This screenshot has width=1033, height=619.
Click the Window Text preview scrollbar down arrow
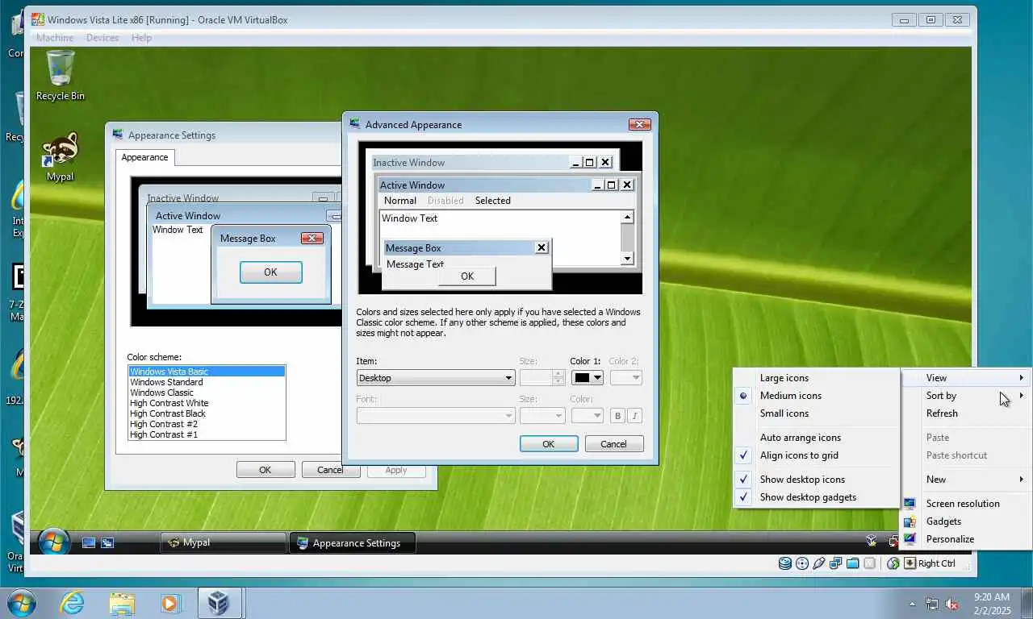click(627, 259)
